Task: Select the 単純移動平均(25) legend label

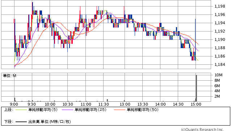Action: [91, 110]
